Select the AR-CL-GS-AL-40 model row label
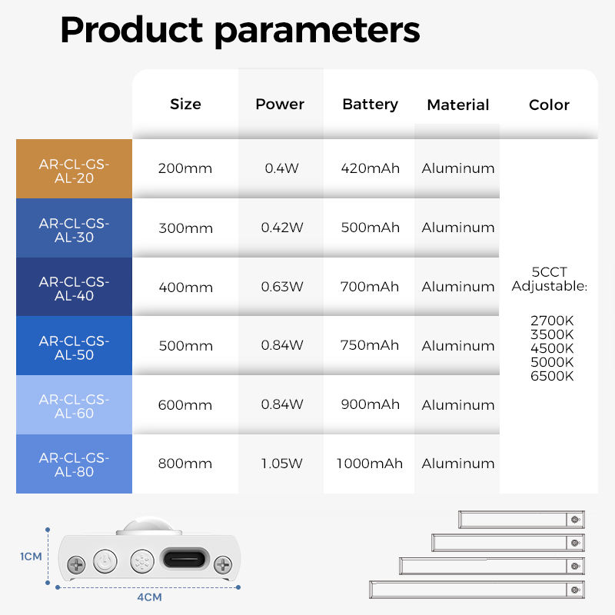615x615 pixels. pos(74,288)
